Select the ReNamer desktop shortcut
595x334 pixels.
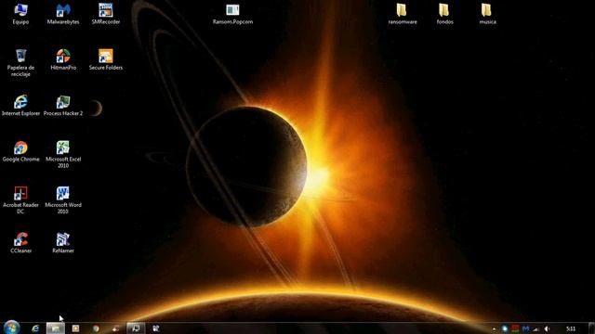point(63,243)
